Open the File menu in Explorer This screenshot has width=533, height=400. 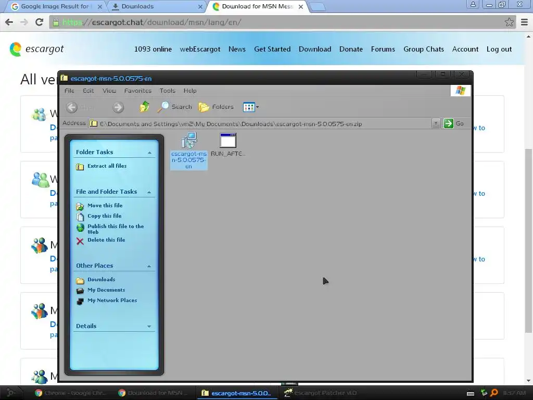(69, 91)
